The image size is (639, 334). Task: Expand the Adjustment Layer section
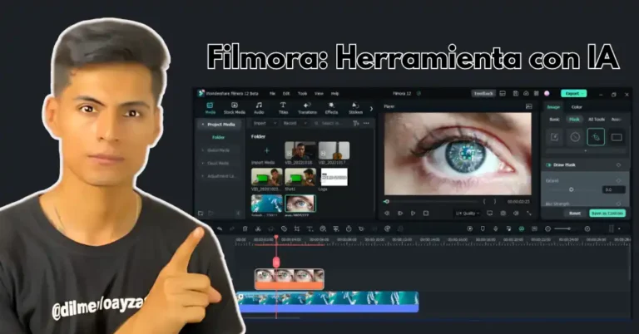click(x=203, y=176)
